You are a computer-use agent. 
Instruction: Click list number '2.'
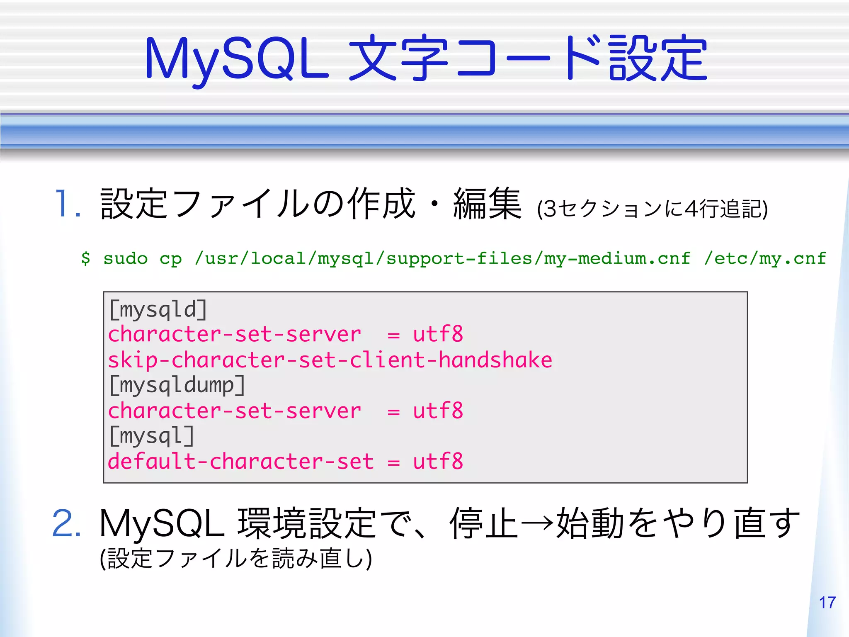(66, 523)
